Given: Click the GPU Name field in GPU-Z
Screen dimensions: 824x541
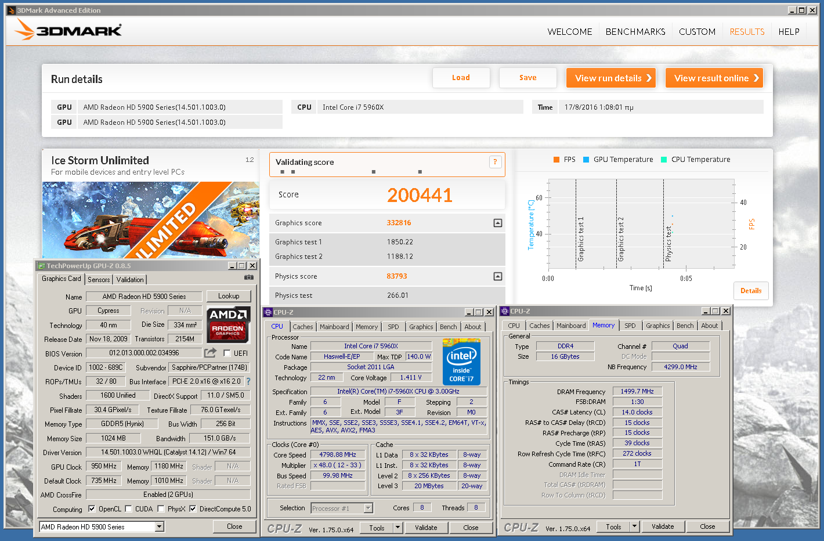Looking at the screenshot, I should pos(144,297).
